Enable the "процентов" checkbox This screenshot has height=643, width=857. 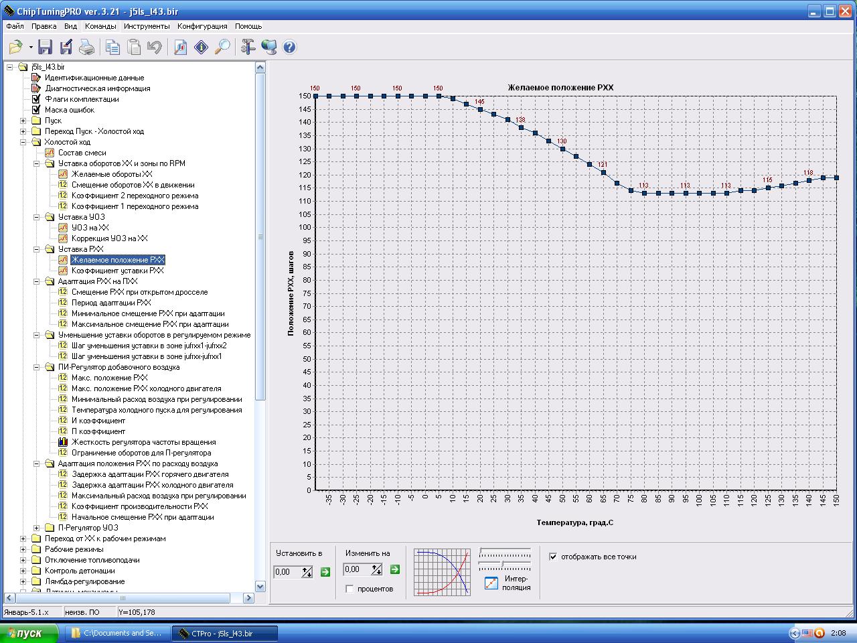(349, 589)
